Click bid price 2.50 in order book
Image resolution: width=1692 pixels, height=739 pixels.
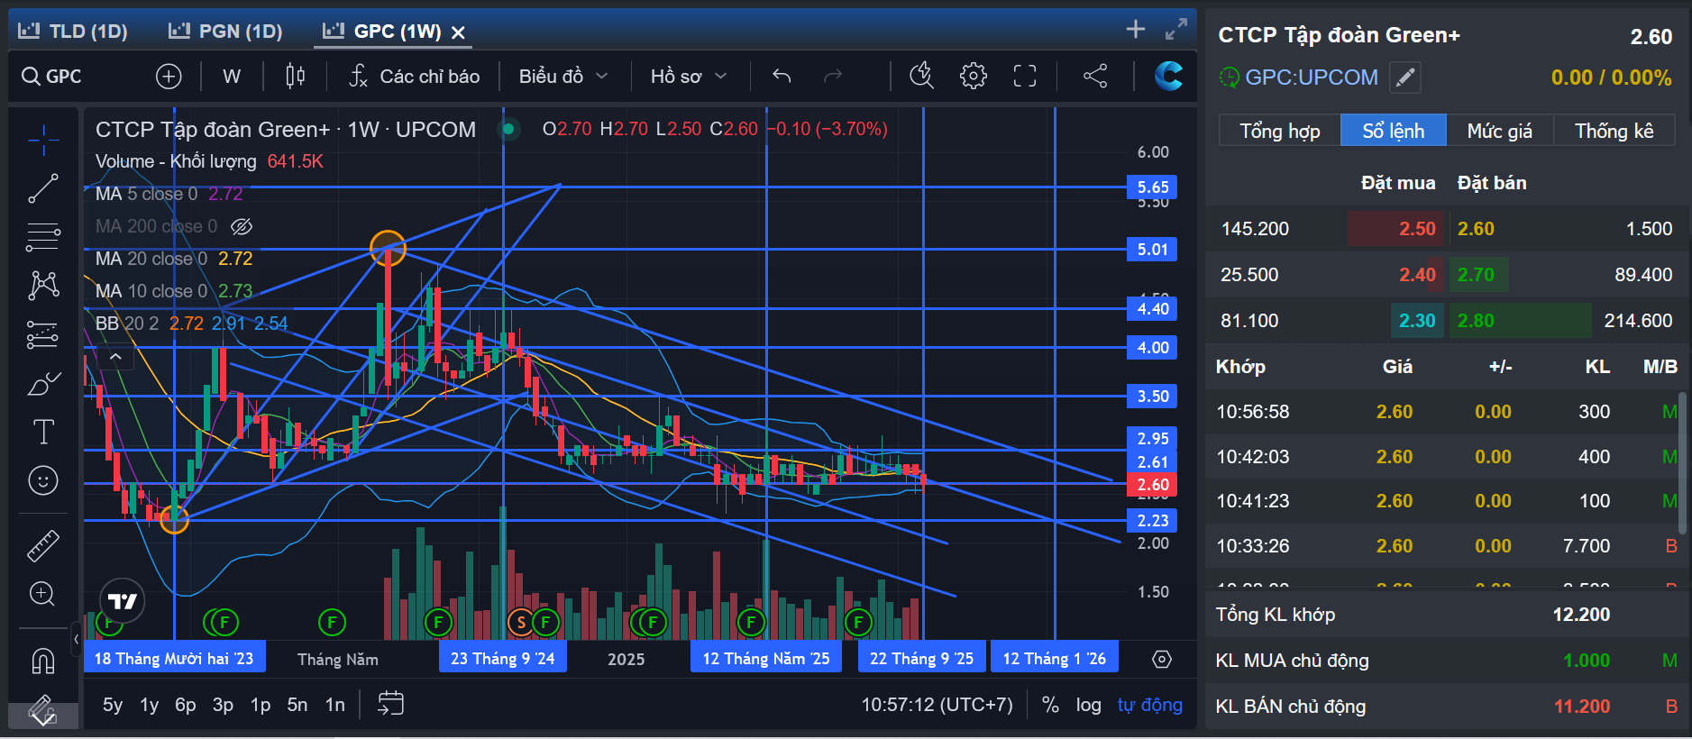click(x=1417, y=229)
